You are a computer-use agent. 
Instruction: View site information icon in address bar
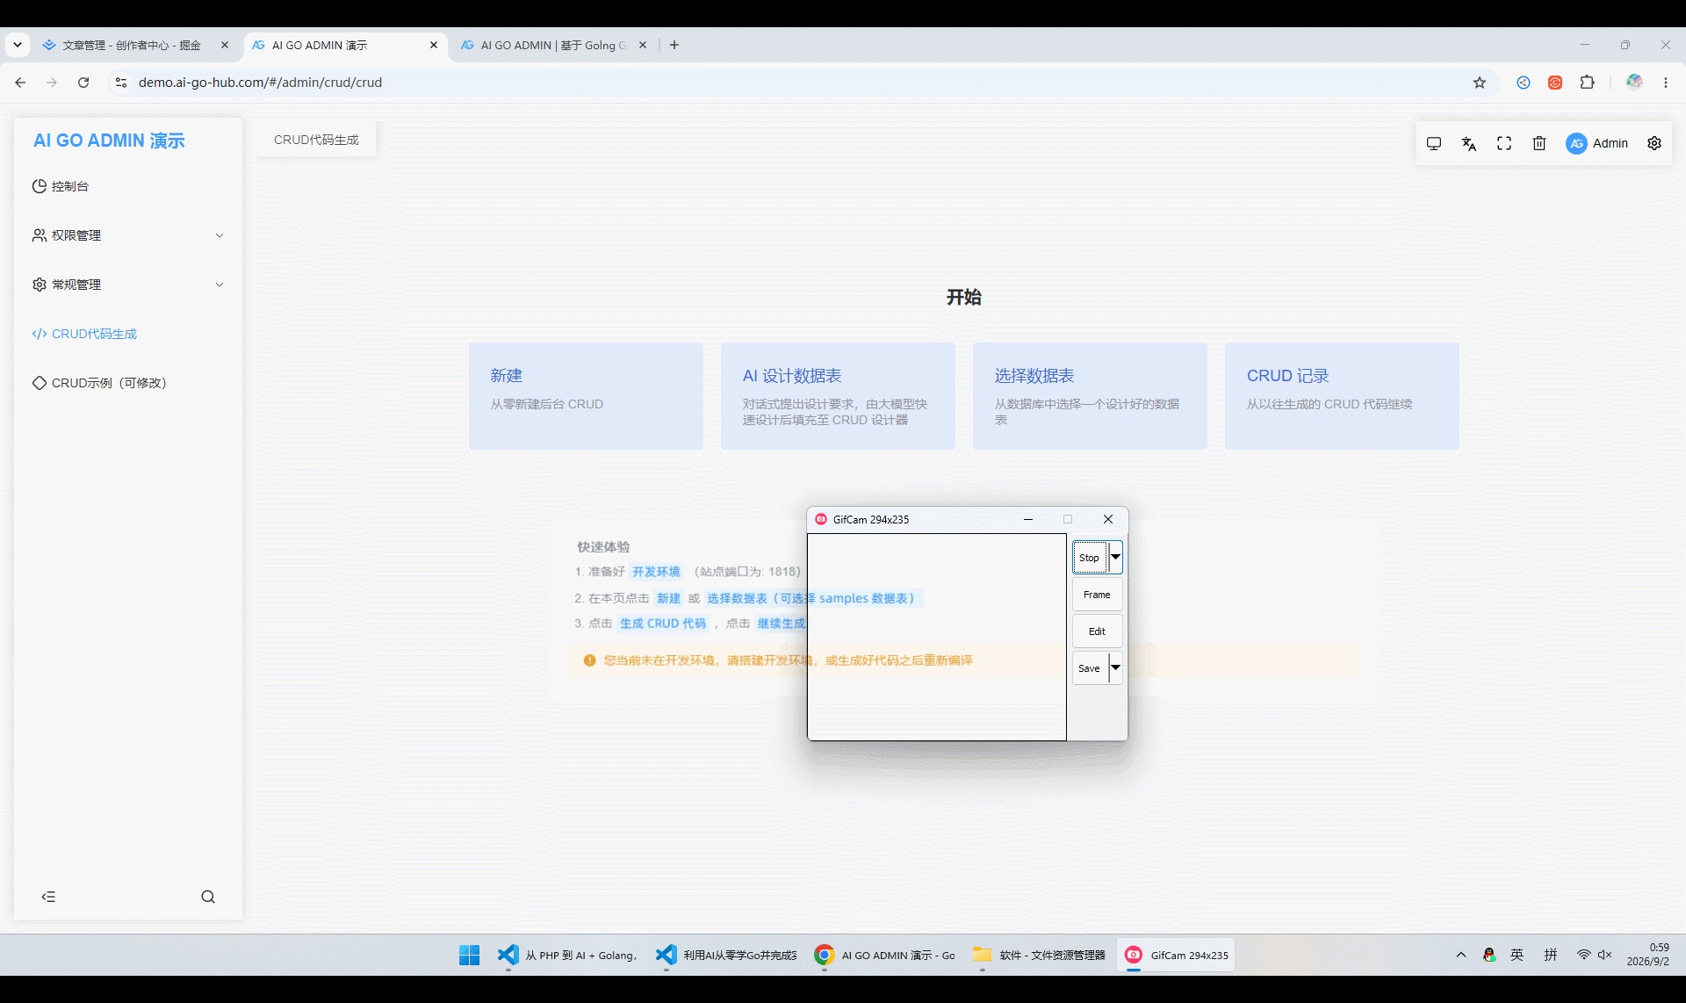pos(121,83)
